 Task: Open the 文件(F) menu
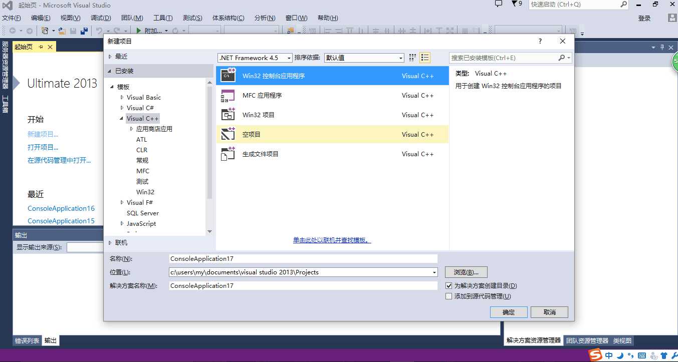coord(12,18)
